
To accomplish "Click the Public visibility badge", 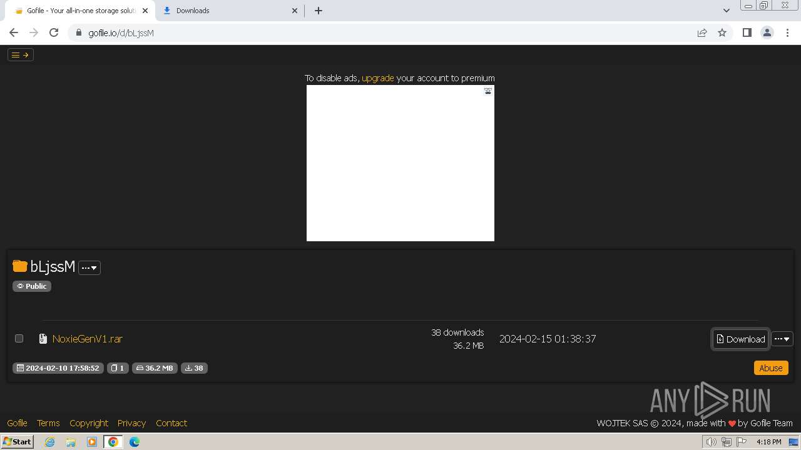I will pos(32,286).
